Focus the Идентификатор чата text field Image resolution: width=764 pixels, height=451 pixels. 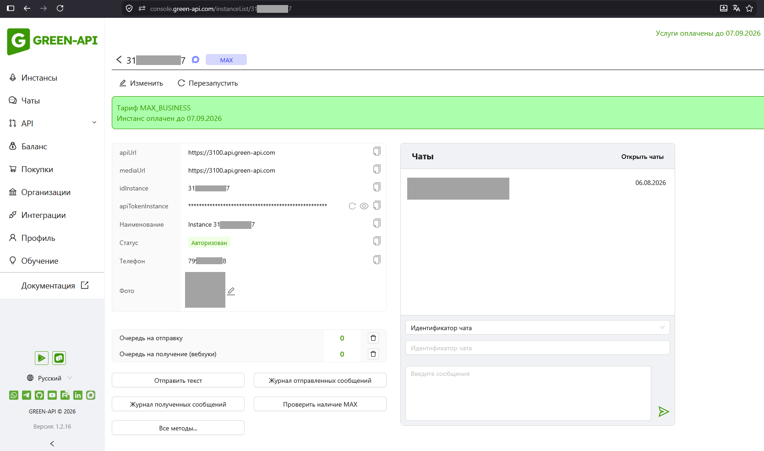(537, 348)
